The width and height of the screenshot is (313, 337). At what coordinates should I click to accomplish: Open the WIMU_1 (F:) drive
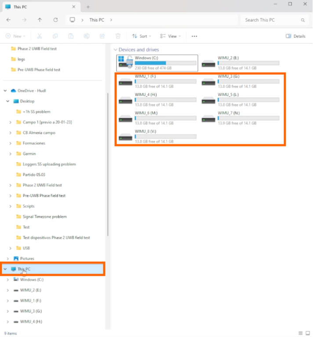(x=157, y=81)
